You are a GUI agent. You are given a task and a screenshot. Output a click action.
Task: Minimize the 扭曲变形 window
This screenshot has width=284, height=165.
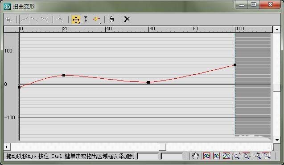tap(242, 5)
